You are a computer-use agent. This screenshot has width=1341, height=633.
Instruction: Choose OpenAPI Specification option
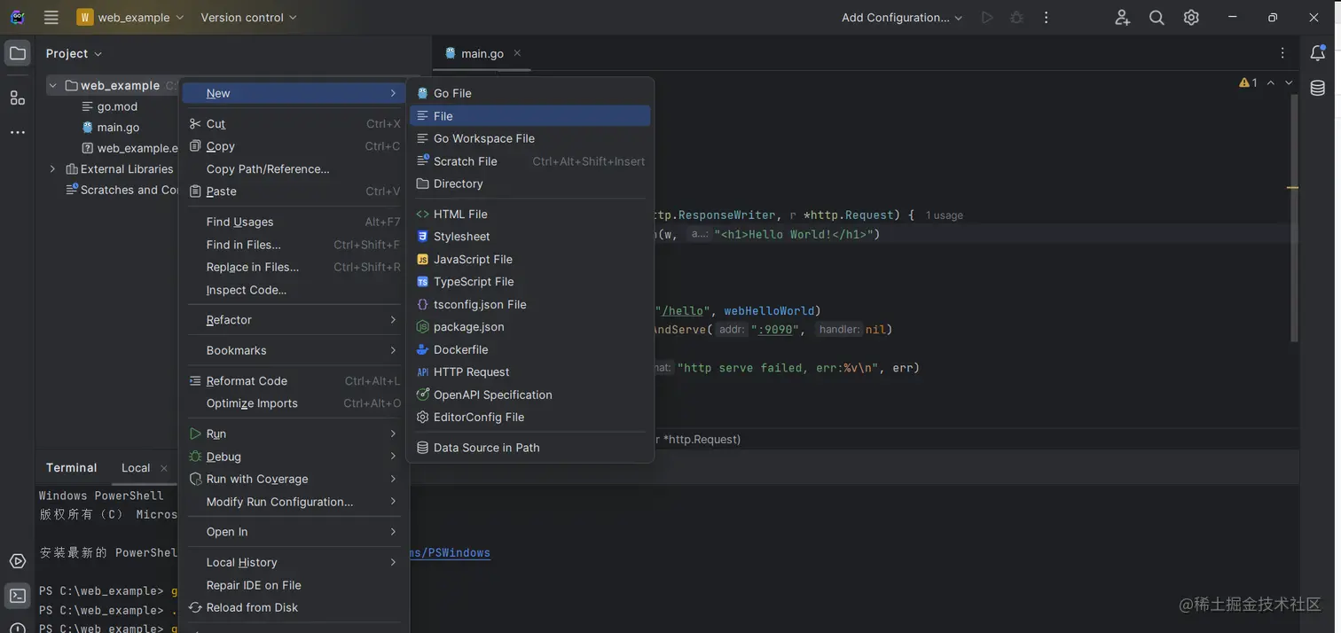click(x=530, y=395)
